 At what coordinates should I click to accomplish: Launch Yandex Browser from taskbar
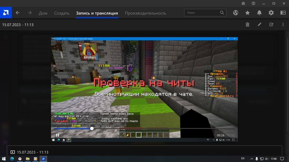20,159
